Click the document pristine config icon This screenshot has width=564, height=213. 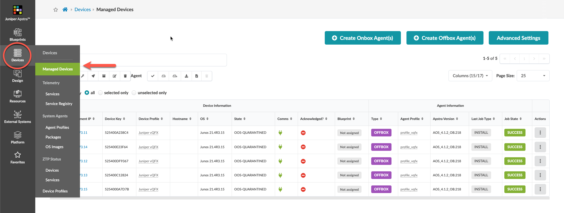197,76
